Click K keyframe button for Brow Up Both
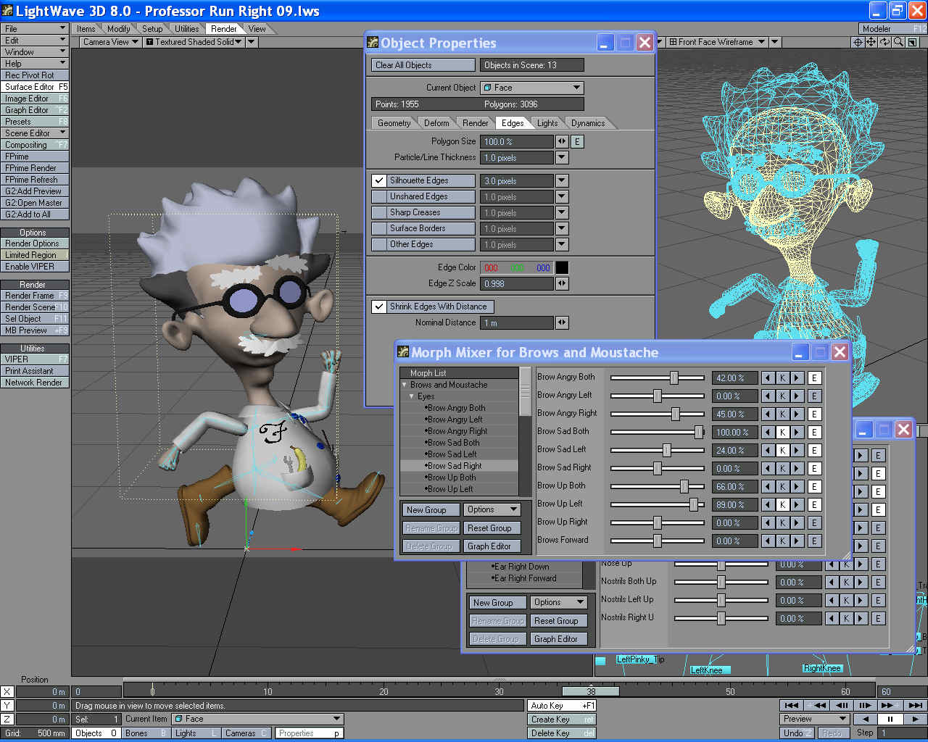The image size is (928, 742). click(782, 487)
